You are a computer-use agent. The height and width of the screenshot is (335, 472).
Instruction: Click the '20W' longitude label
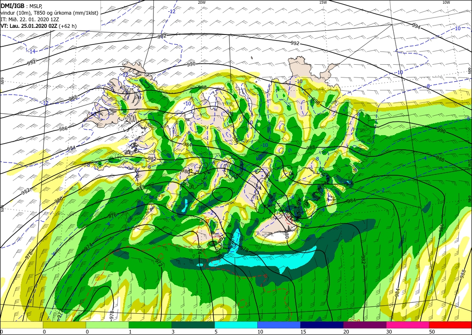[202, 2]
